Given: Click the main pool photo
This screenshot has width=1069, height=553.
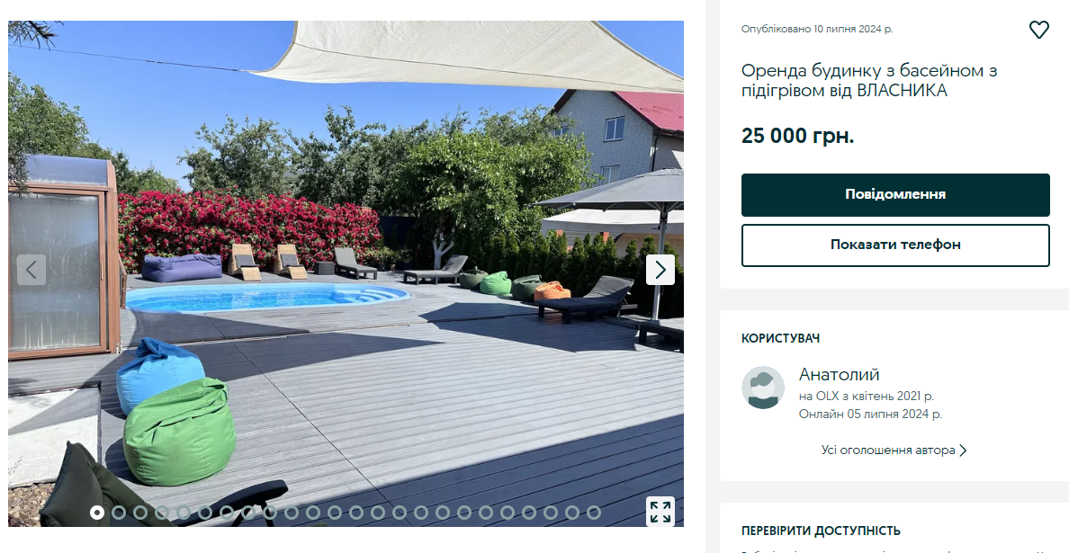Looking at the screenshot, I should point(346,273).
